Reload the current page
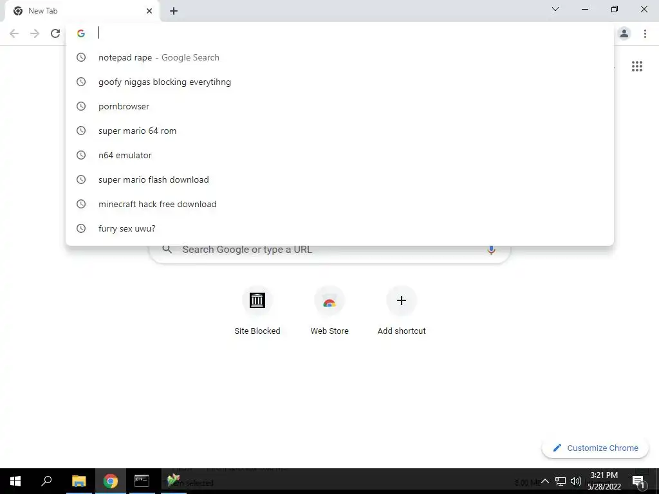This screenshot has height=494, width=659. (x=55, y=33)
